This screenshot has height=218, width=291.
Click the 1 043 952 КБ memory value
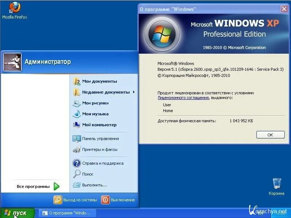coord(241,121)
